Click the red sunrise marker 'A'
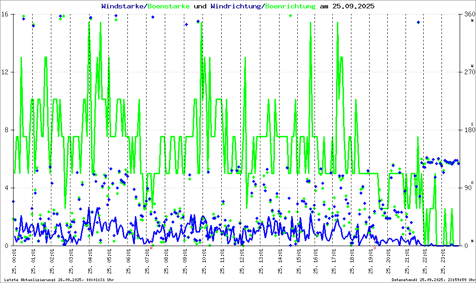The height and width of the screenshot is (283, 476). click(x=151, y=248)
